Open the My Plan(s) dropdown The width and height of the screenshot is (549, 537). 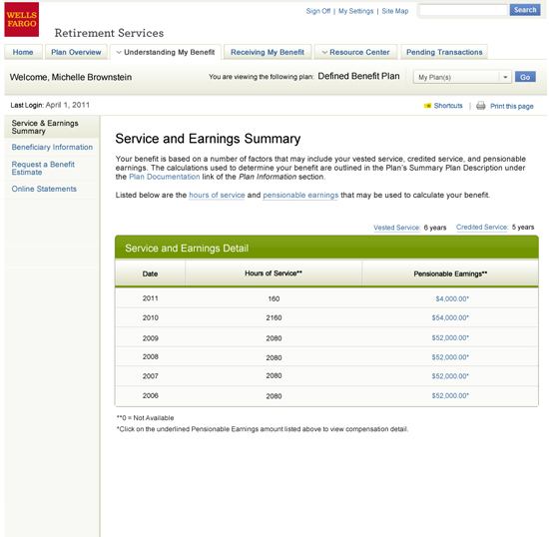tap(462, 77)
